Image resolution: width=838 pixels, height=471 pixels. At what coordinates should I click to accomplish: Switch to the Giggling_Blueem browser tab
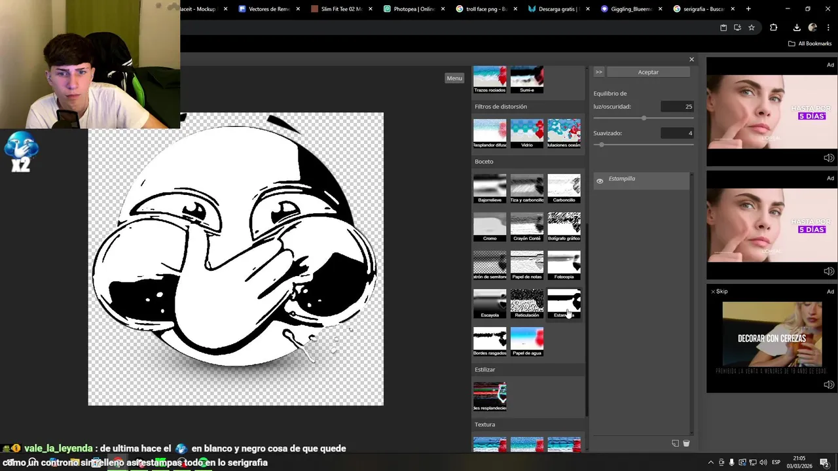(x=630, y=9)
